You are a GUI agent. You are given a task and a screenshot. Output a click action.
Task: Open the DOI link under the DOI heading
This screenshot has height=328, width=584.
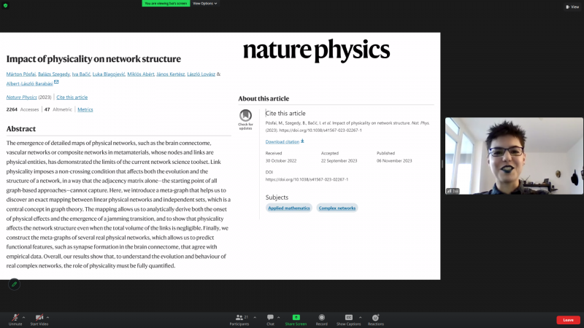307,179
